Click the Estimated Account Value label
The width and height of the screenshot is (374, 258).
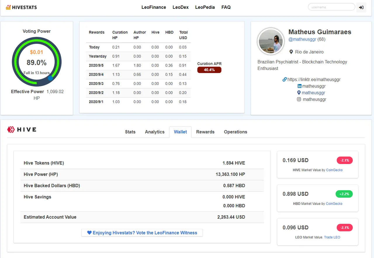[x=50, y=217]
